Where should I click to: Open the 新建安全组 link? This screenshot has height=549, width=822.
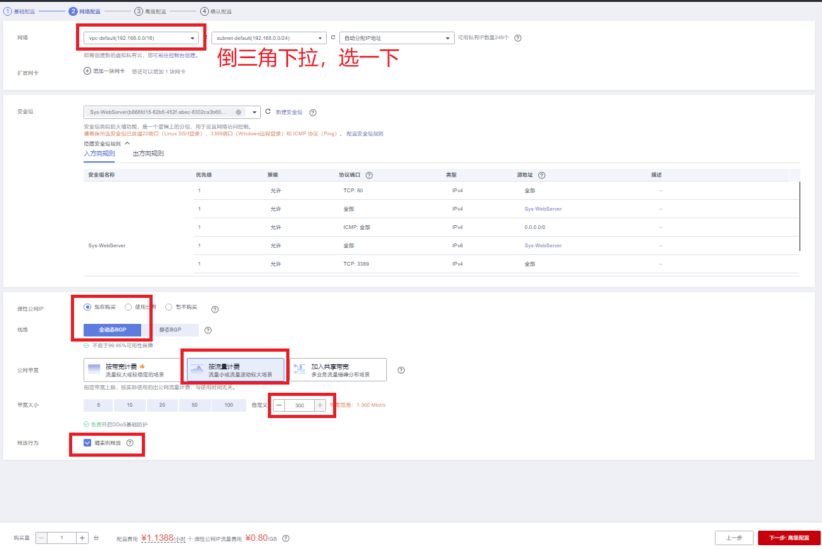click(x=289, y=111)
